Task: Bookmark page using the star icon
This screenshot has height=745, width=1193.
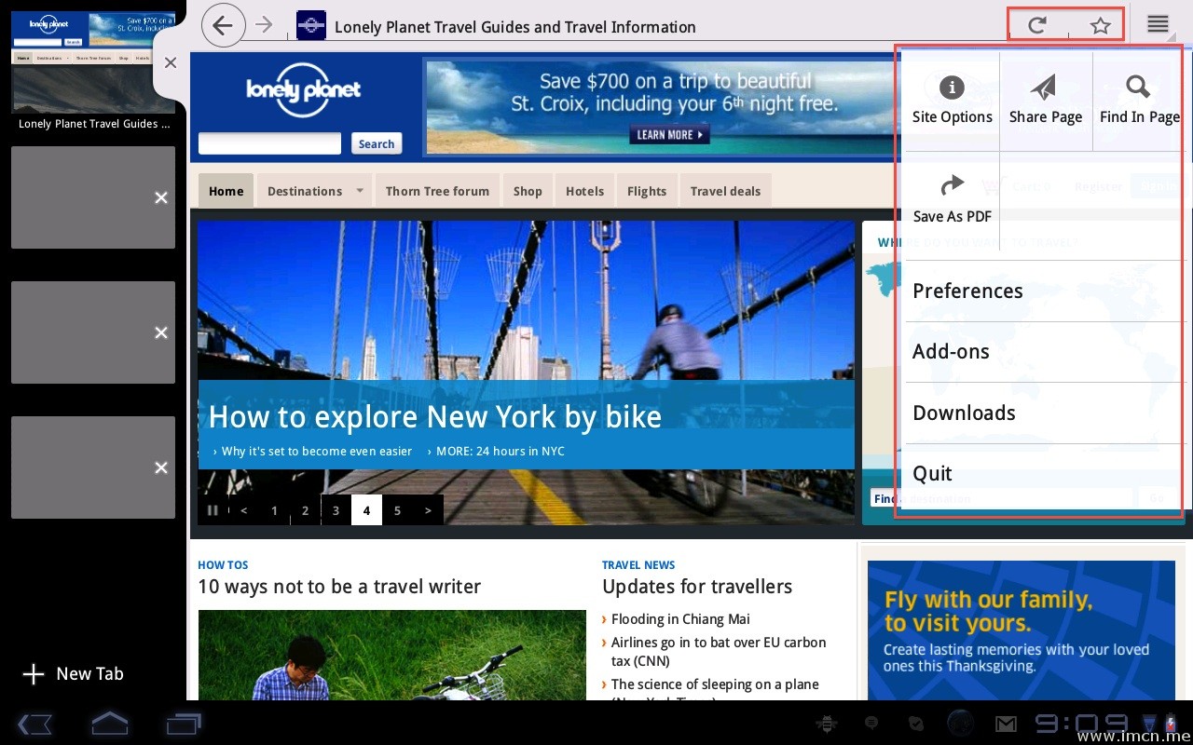Action: click(x=1100, y=25)
